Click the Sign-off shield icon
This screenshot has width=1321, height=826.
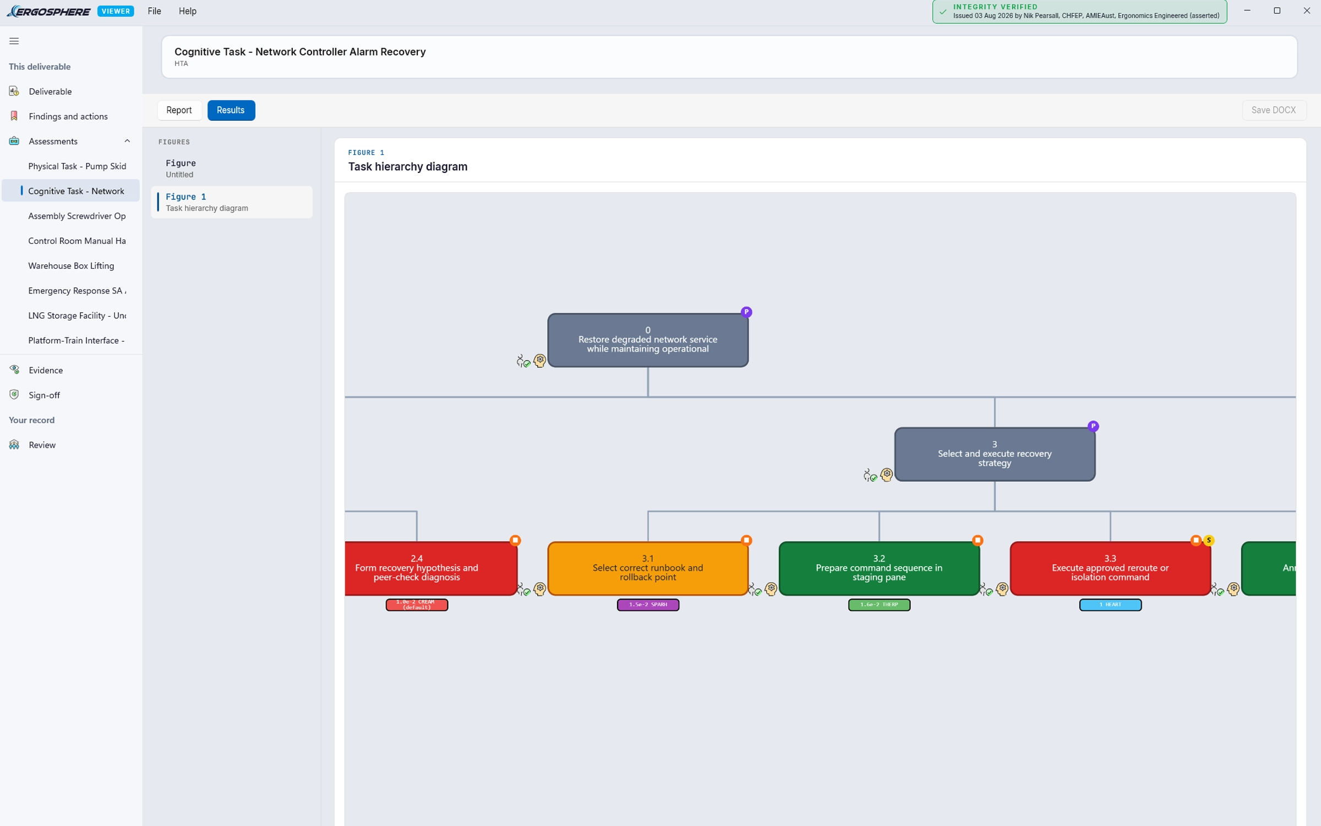point(14,395)
